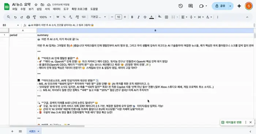
Task: Click 테이블로 변환 button
Action: tap(231, 122)
